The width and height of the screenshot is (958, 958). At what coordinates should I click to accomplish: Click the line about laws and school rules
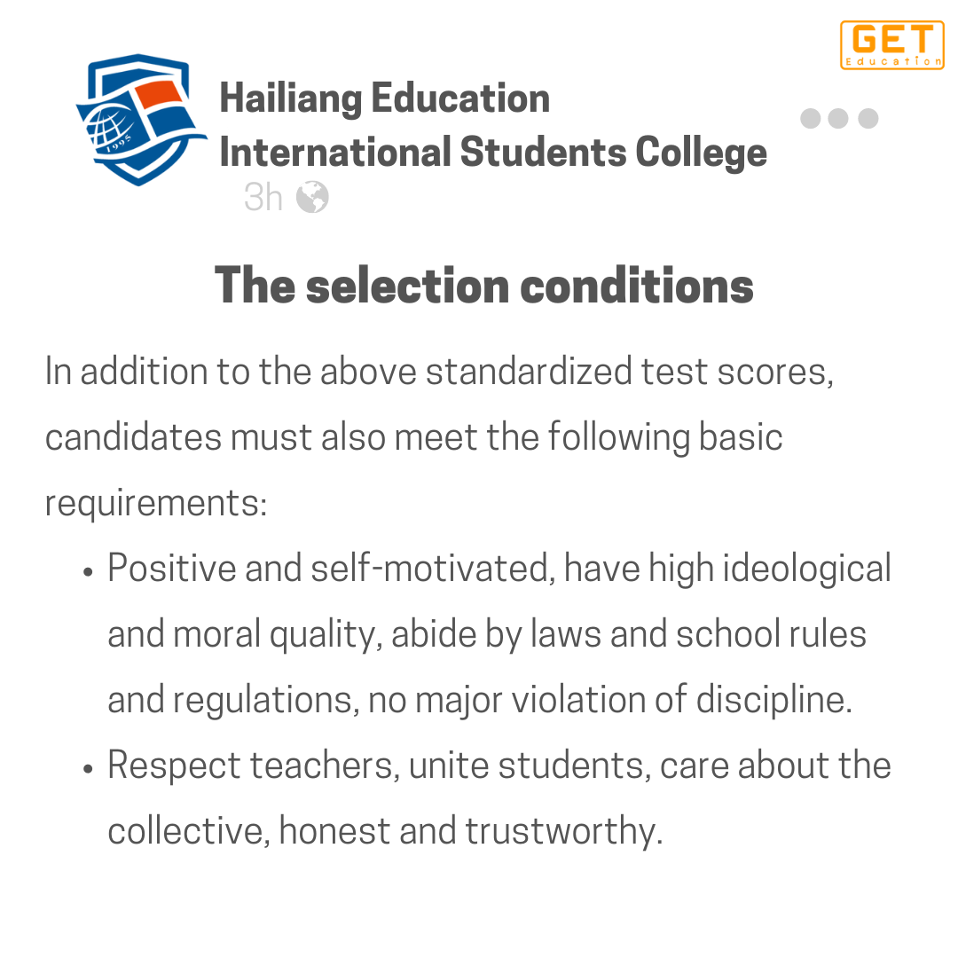(x=487, y=634)
